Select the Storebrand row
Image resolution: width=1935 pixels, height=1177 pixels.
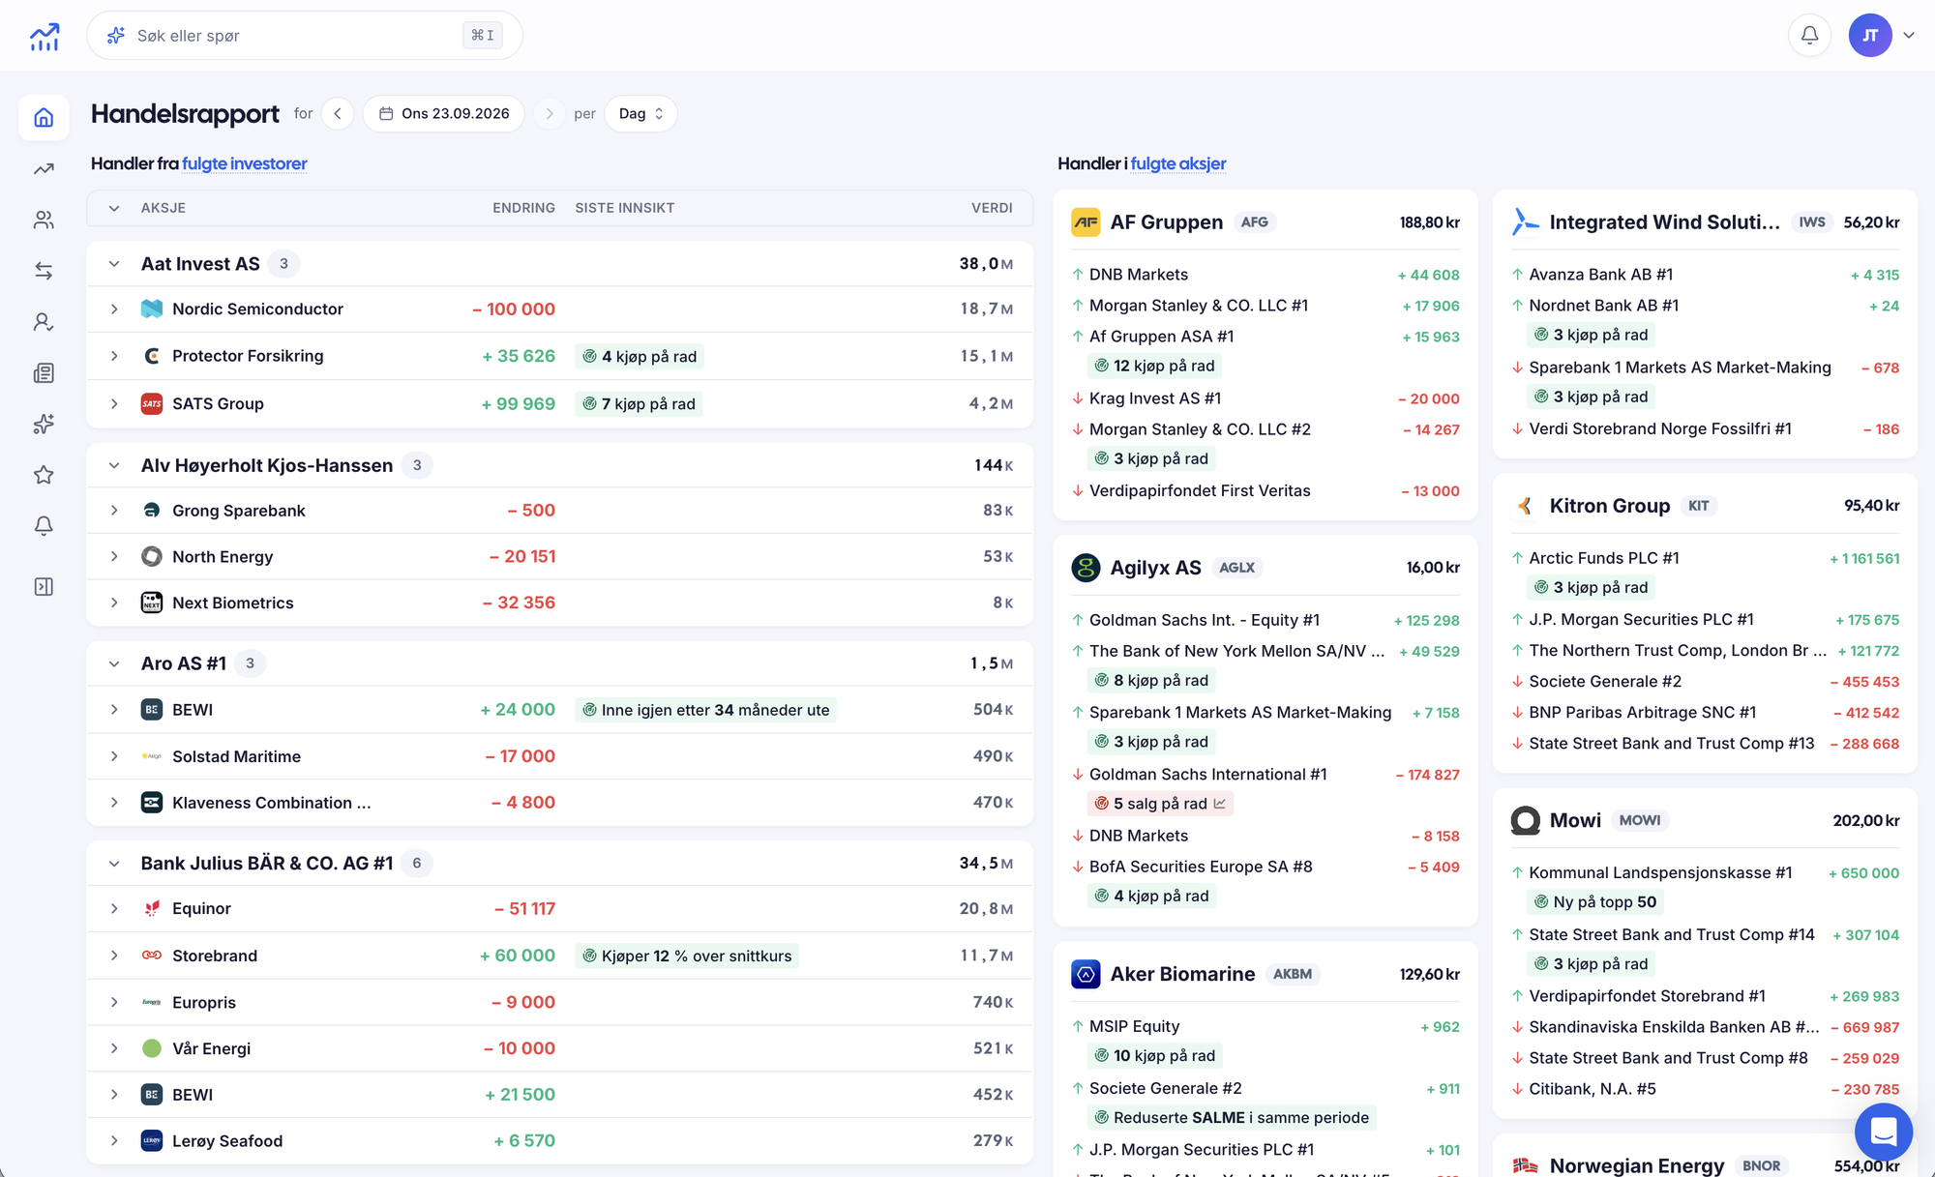560,956
